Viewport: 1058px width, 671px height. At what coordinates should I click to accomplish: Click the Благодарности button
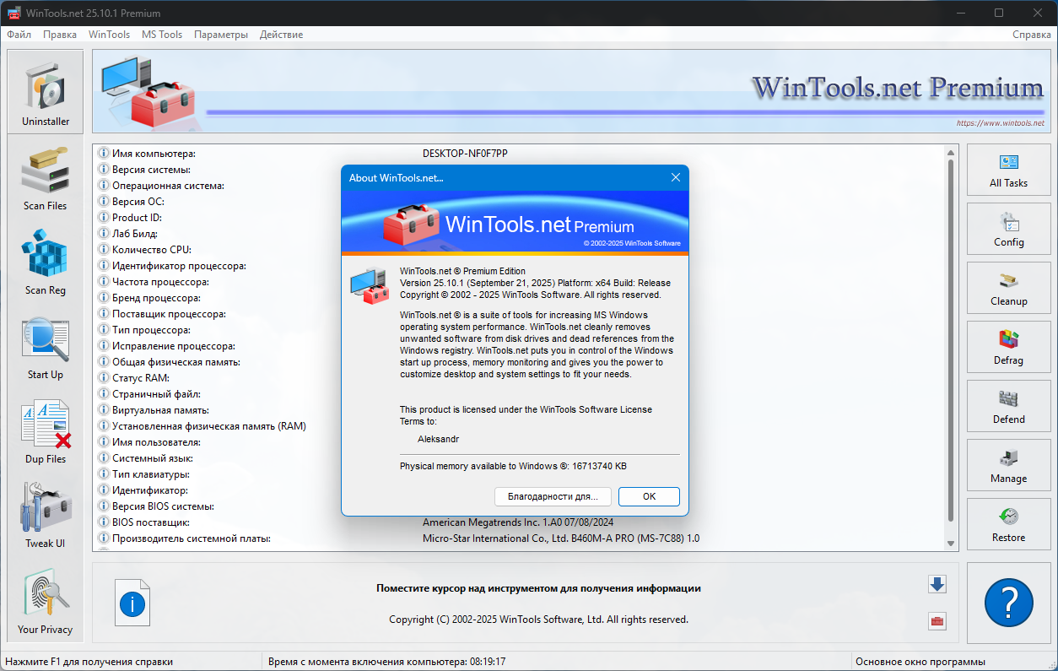pyautogui.click(x=552, y=496)
